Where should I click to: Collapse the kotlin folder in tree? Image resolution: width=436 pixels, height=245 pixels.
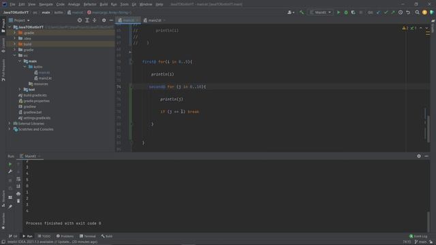click(x=25, y=67)
